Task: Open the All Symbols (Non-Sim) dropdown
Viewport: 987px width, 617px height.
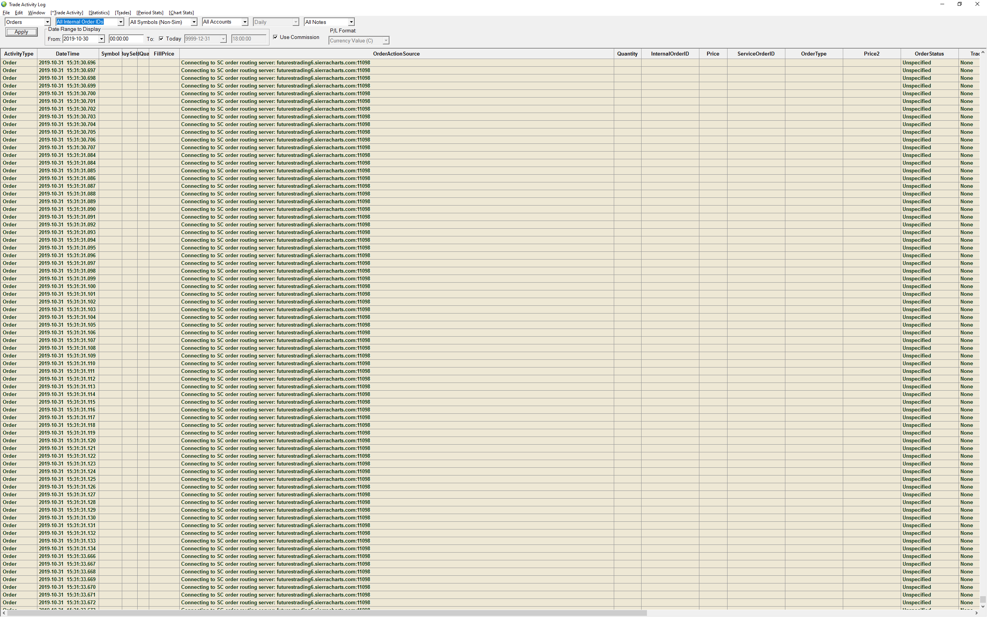Action: [x=194, y=22]
